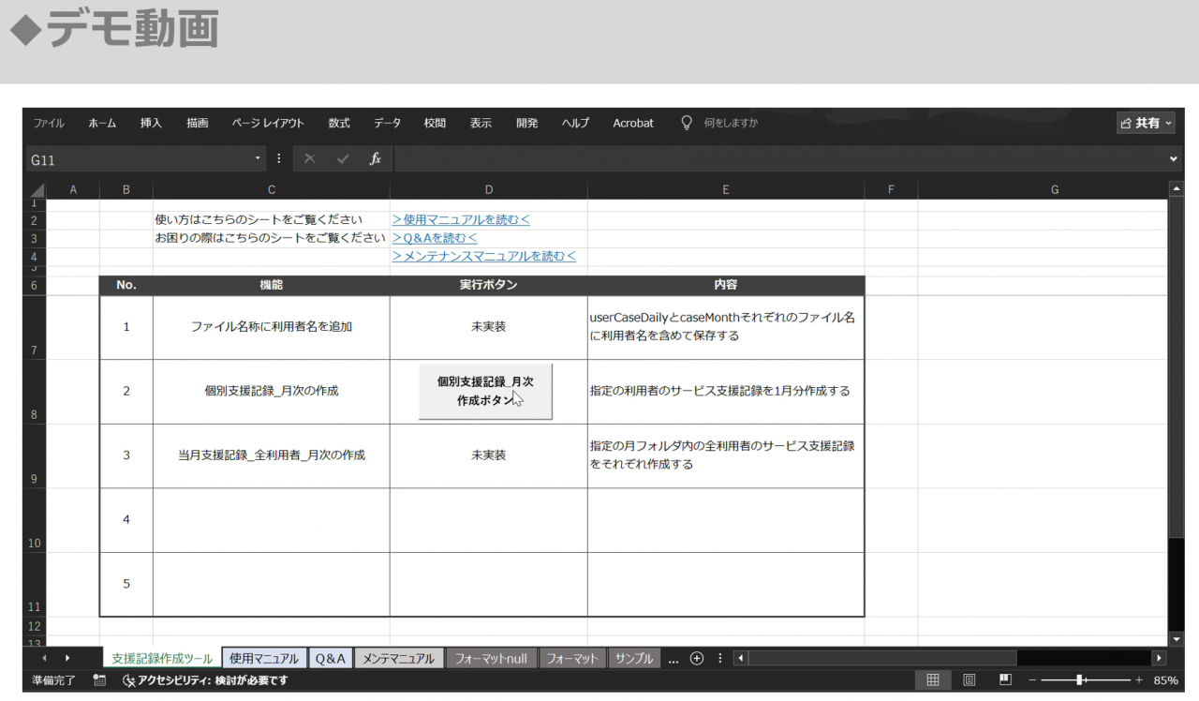
Task: Open the 挿入 ribbon tab
Action: 151,123
